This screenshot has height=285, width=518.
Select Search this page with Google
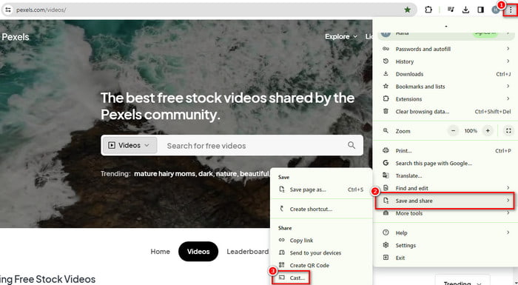click(x=445, y=164)
